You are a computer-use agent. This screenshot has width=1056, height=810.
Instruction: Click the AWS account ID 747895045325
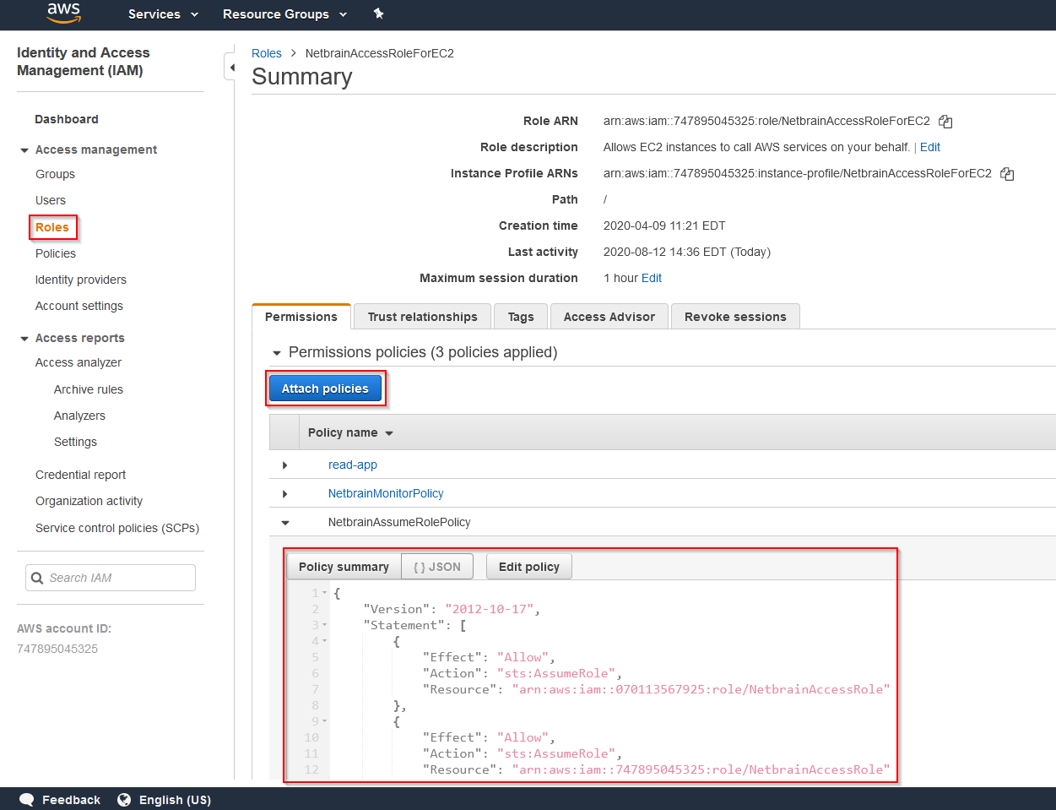click(57, 649)
